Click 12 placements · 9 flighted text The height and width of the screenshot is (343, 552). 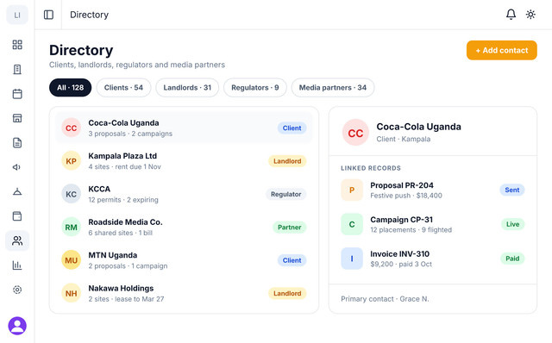click(411, 230)
